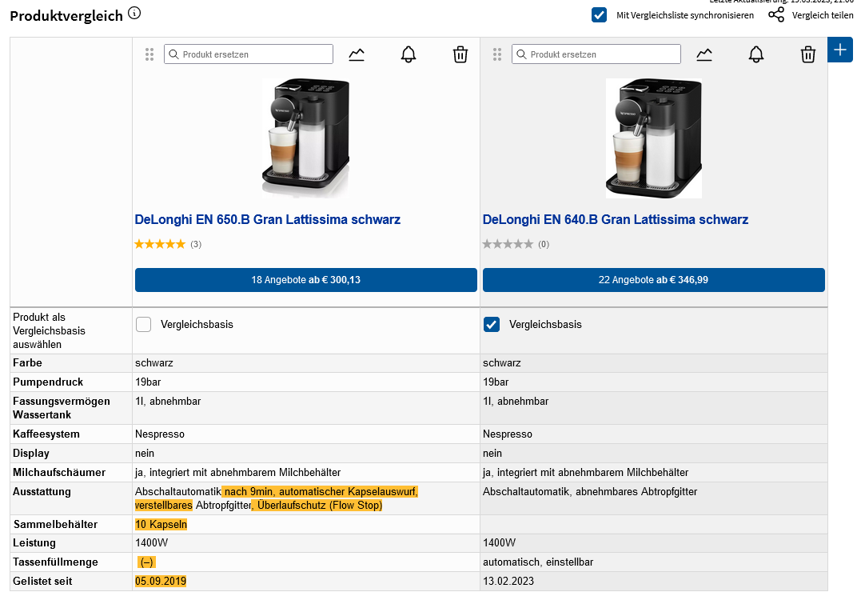
Task: Toggle Mit Vergleichsliste synchronisieren checkbox
Action: tap(599, 15)
